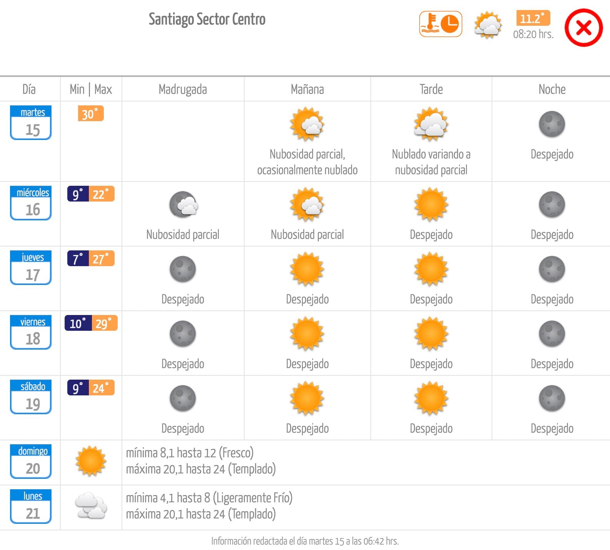Open the water temperature clock icon
This screenshot has height=550, width=610.
tap(440, 24)
